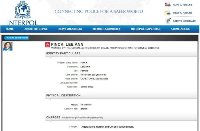Follow the WANTED PERSONS link
This screenshot has height=131, width=200.
point(182,5)
